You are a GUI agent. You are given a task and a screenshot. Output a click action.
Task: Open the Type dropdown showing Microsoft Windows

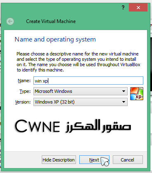tap(81, 91)
